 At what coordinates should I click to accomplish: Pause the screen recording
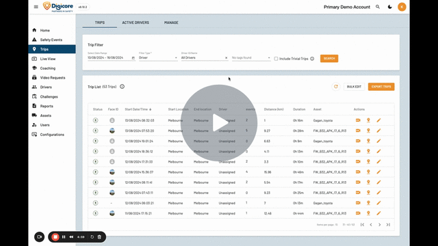point(64,237)
